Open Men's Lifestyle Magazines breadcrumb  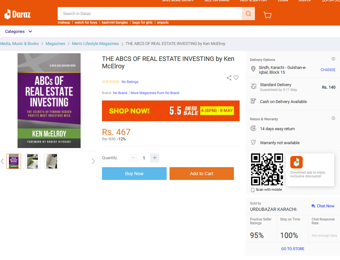95,44
